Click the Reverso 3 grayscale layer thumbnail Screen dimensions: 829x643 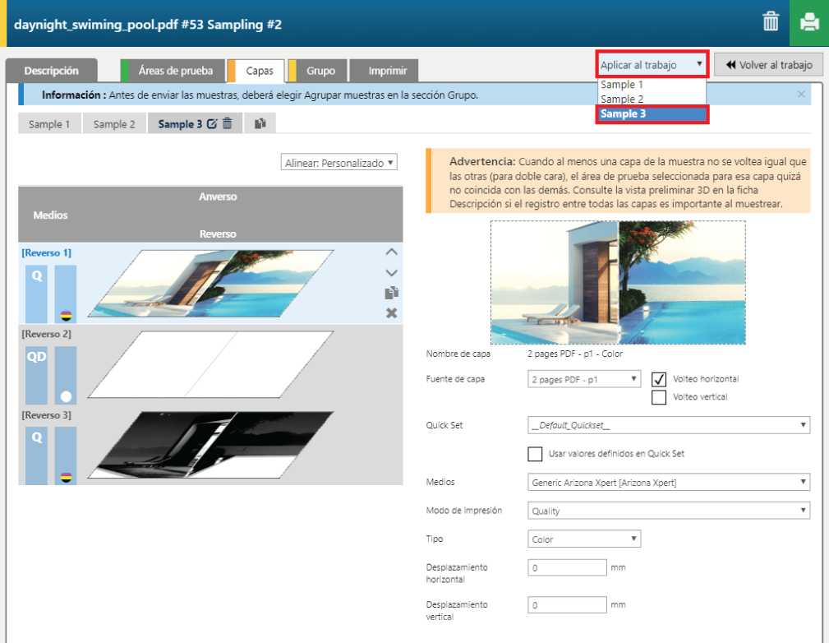point(210,445)
